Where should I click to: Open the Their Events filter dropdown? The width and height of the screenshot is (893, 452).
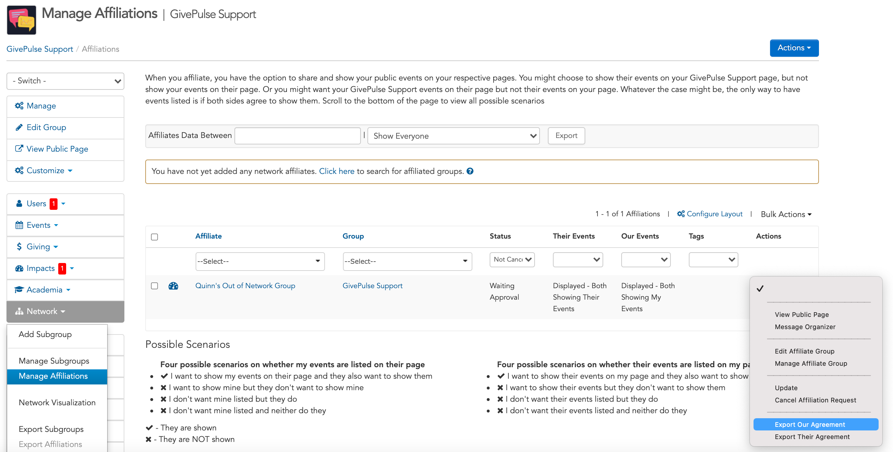pos(578,259)
